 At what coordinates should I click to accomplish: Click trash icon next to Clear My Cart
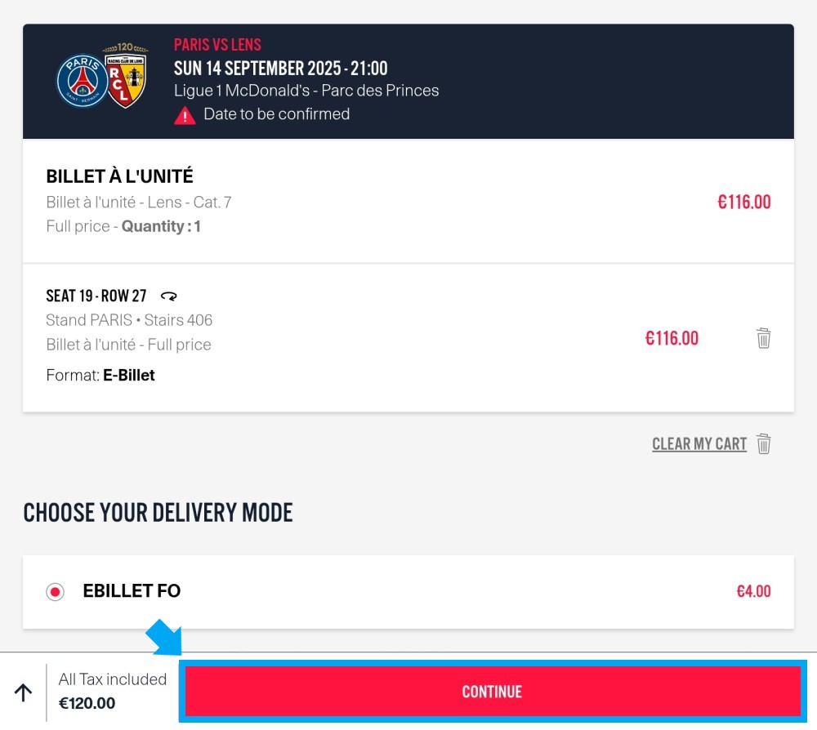tap(763, 443)
